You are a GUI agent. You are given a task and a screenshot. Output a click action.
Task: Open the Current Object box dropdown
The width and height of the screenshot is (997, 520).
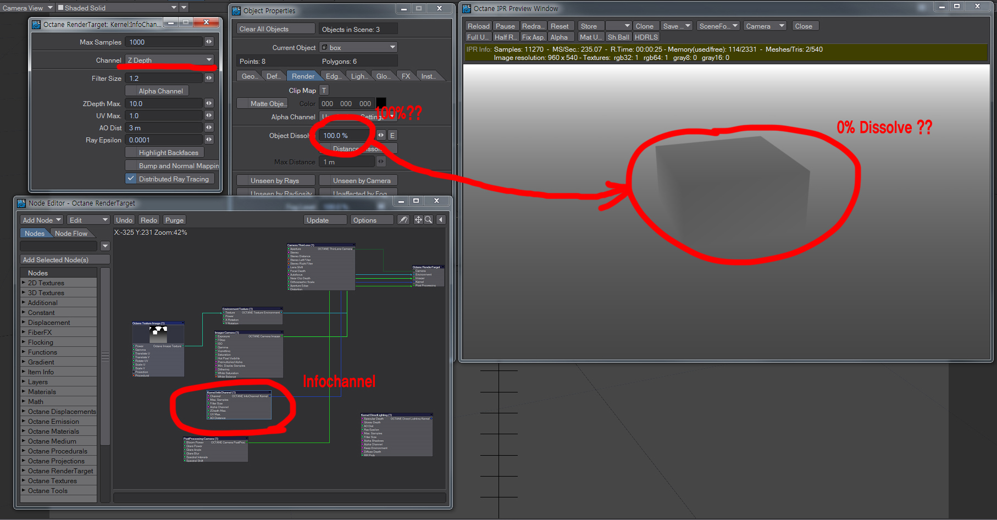coord(358,47)
